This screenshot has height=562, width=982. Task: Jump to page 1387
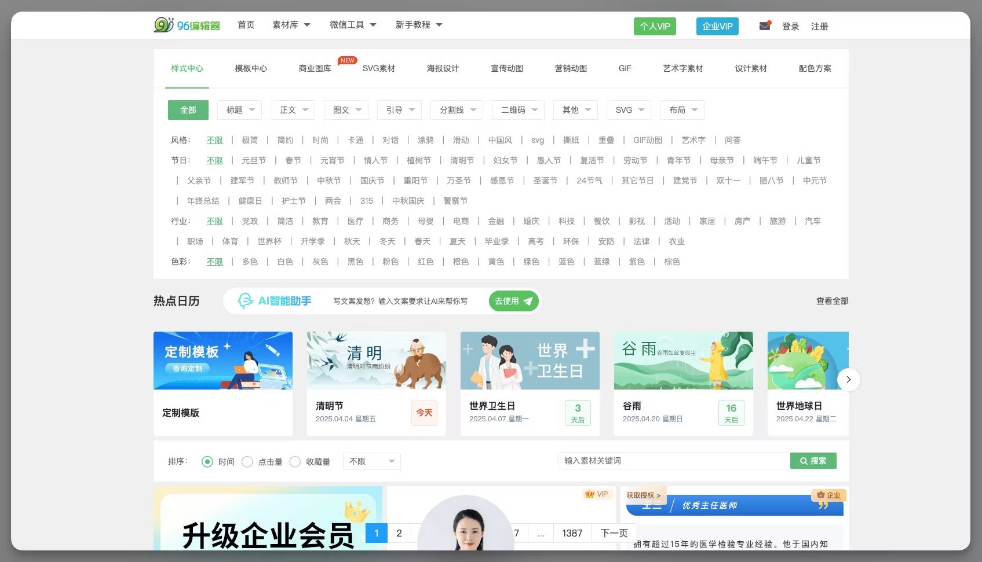pos(572,533)
